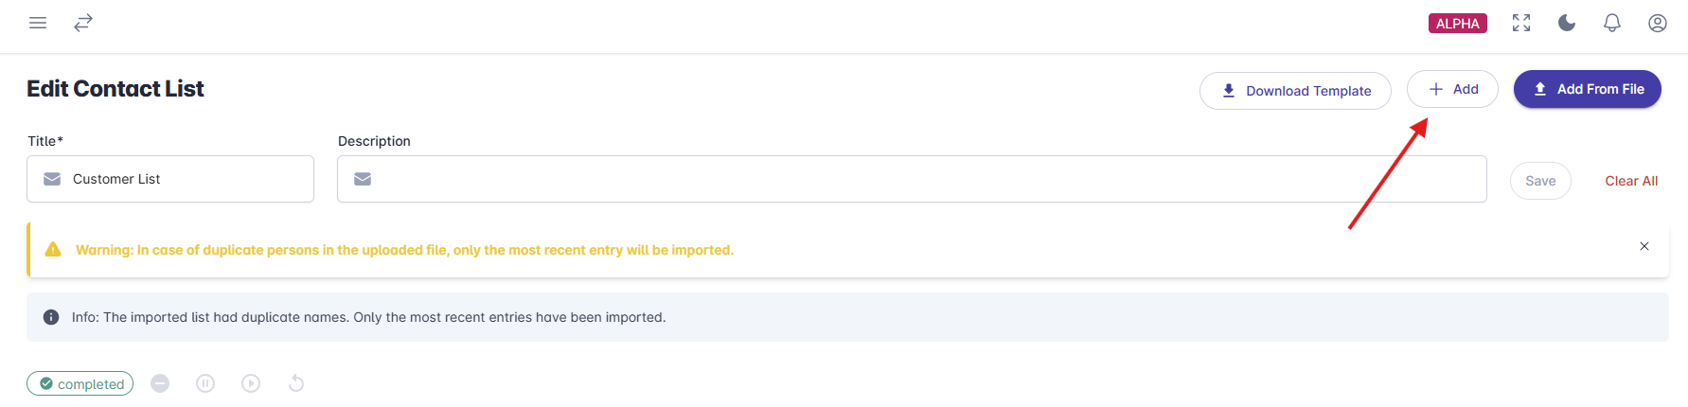Screen dimensions: 1688x407
Task: Click the restart refresh arrow icon
Action: coord(296,383)
